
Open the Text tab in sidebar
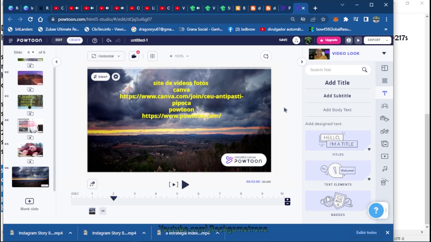pos(385,93)
